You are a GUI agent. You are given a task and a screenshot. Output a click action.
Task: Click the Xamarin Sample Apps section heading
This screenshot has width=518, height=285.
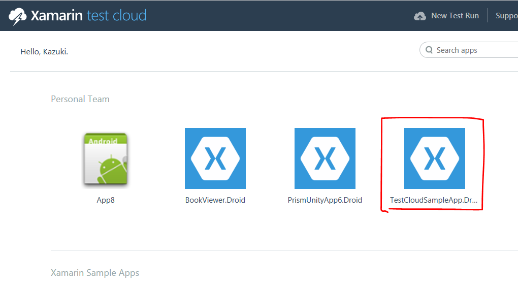95,273
